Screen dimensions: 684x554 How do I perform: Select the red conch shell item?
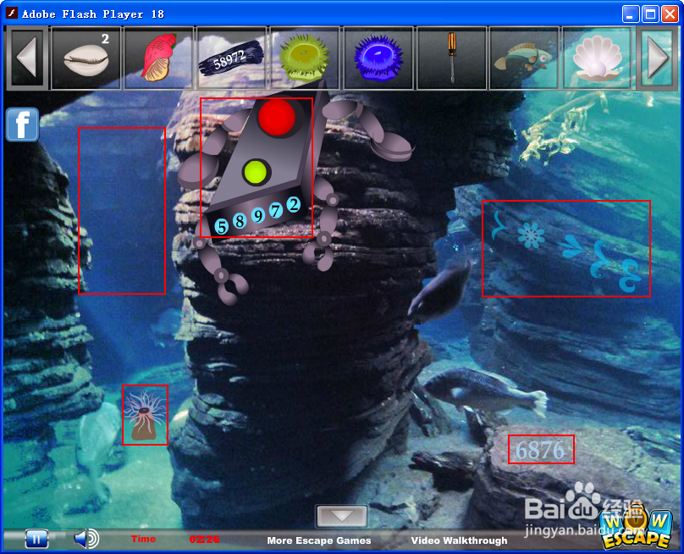click(x=159, y=58)
